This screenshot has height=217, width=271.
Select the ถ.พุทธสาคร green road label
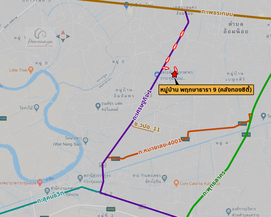(x=214, y=184)
